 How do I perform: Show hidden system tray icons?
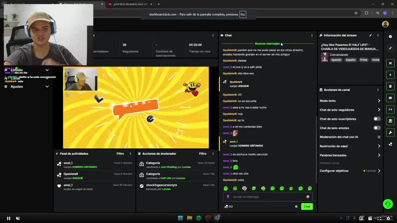point(341,218)
